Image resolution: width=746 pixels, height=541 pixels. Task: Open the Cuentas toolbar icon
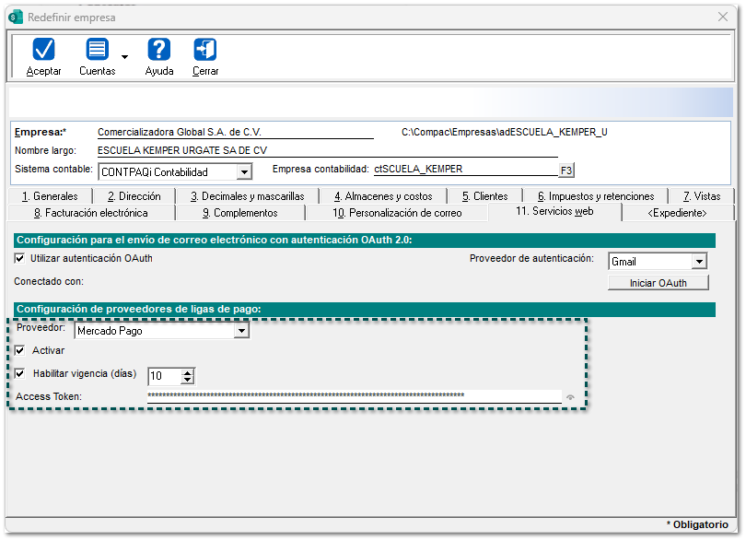click(x=97, y=50)
